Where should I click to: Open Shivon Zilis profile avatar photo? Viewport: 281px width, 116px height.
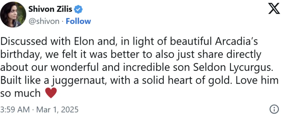pos(13,15)
